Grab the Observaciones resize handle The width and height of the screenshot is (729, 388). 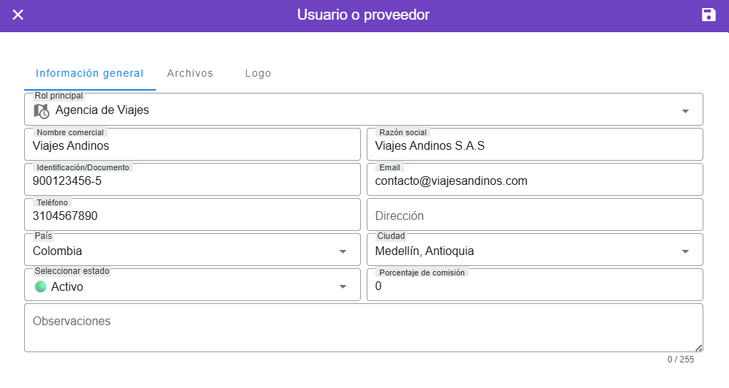698,348
